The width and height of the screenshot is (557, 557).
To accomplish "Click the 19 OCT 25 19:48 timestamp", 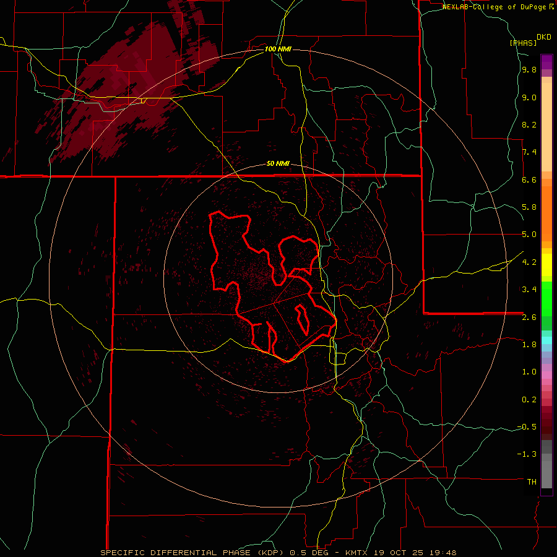I will (x=415, y=553).
